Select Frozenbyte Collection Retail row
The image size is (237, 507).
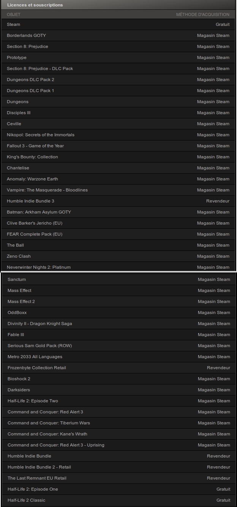pyautogui.click(x=119, y=368)
